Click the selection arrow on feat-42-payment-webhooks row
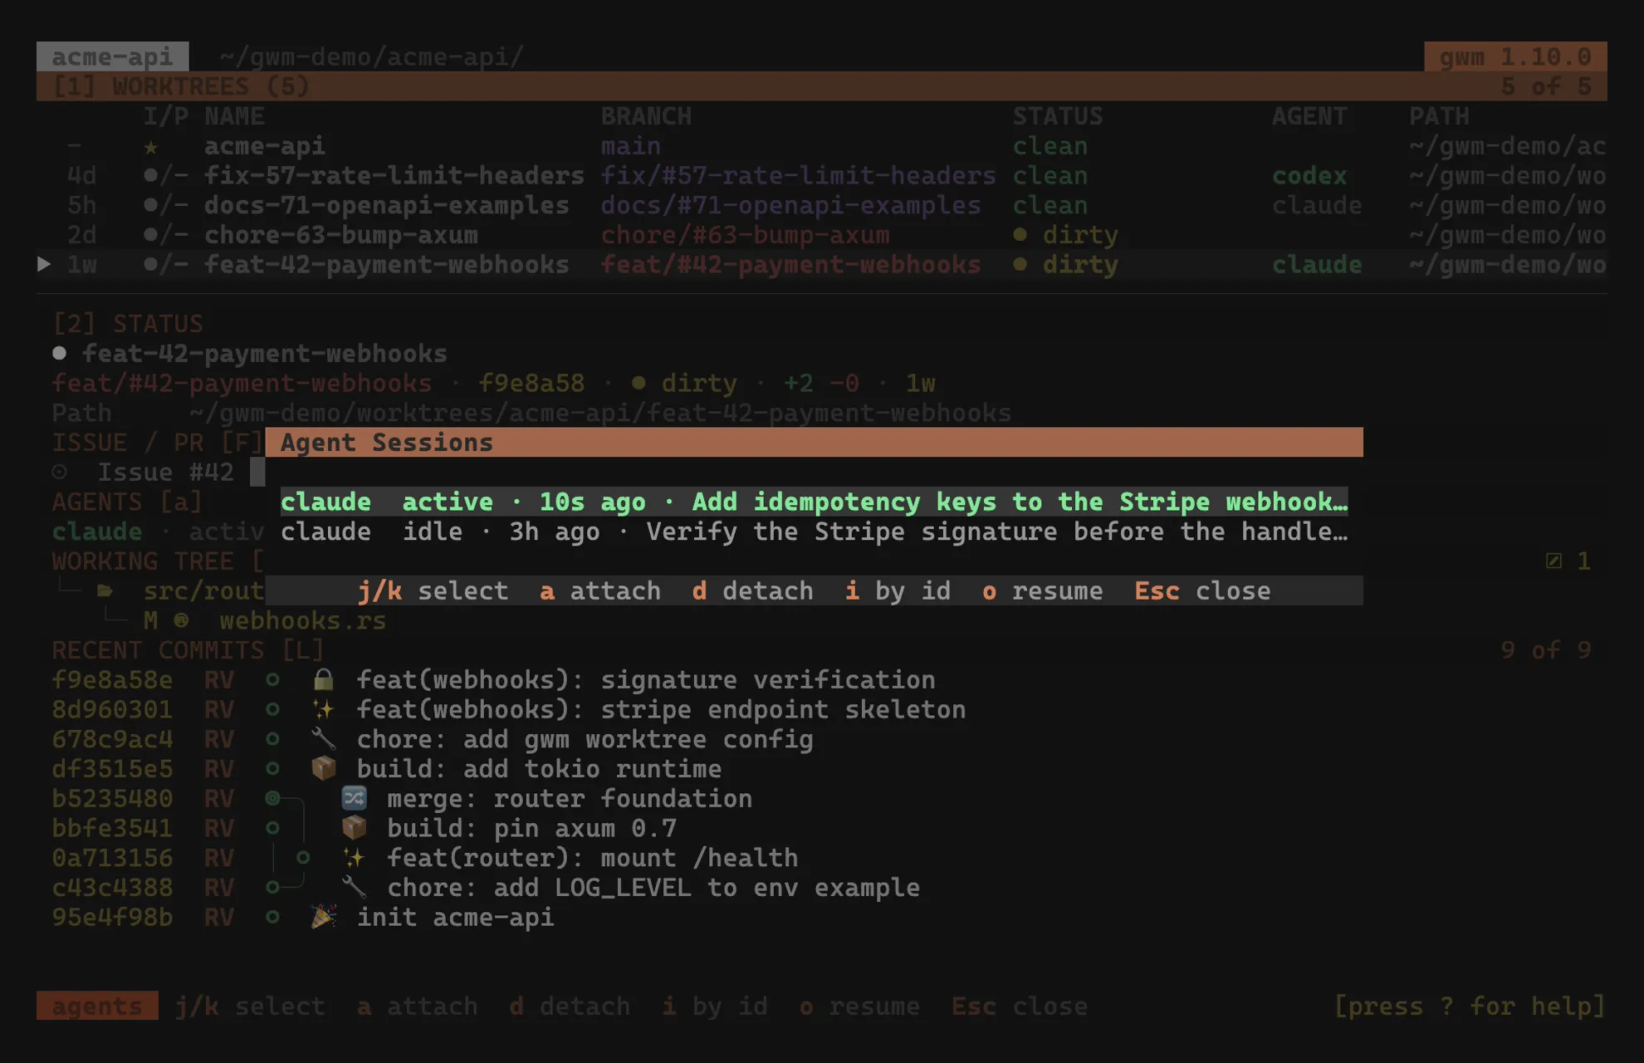Viewport: 1644px width, 1063px height. click(x=44, y=265)
